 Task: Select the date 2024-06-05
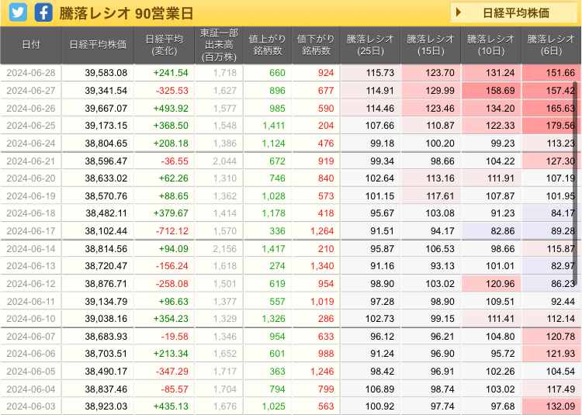[31, 371]
